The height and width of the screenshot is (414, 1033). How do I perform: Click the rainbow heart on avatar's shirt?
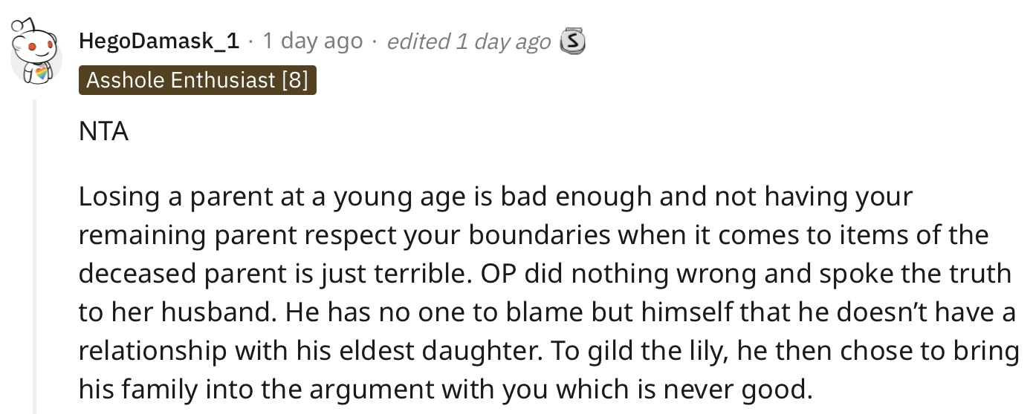point(44,74)
